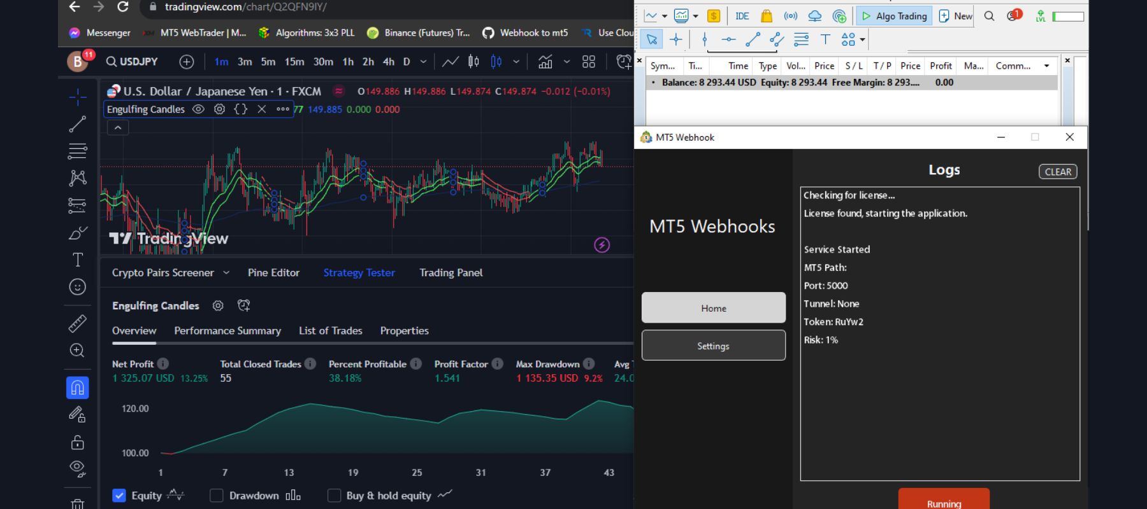
Task: Switch chart to 5m interval
Action: [x=268, y=62]
